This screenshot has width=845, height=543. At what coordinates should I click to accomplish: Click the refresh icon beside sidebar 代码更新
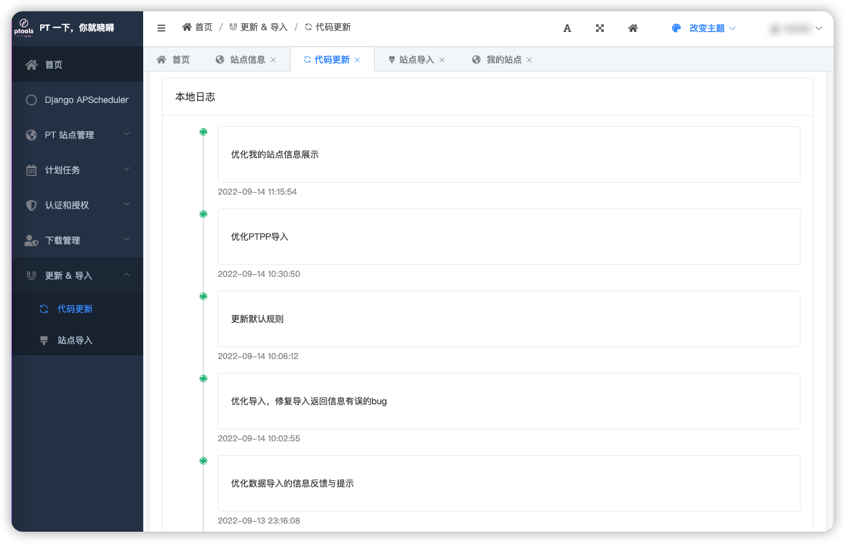pos(44,309)
